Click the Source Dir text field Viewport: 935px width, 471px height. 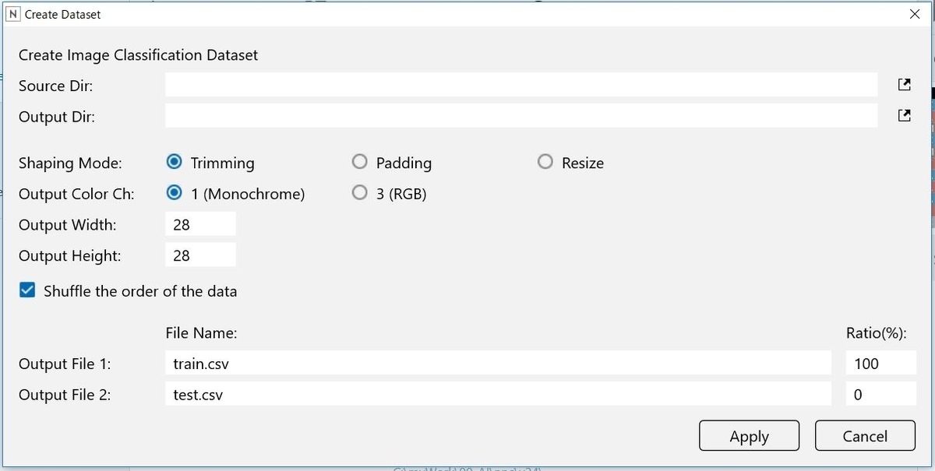point(520,85)
